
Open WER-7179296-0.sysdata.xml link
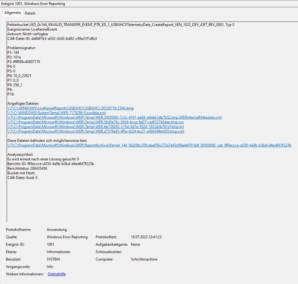(57, 113)
